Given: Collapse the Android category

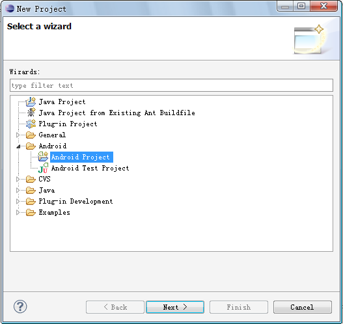Looking at the screenshot, I should 18,146.
